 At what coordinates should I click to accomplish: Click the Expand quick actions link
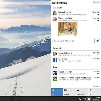click(x=96, y=86)
